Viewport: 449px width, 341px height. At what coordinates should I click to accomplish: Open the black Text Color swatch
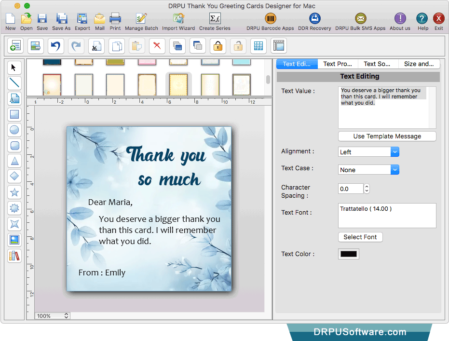click(349, 254)
